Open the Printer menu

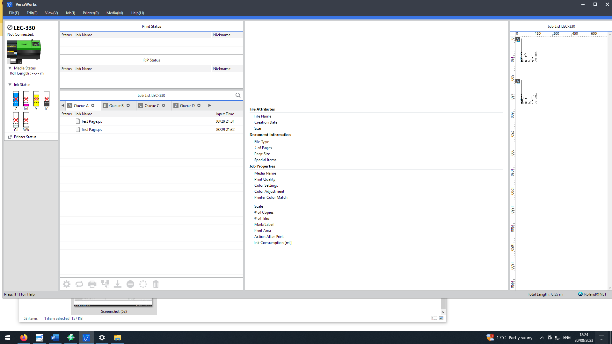[x=91, y=13]
